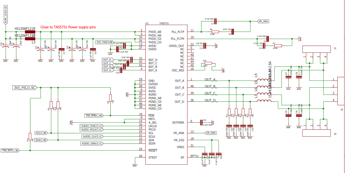Click the L3 ferrite bead label
The width and height of the screenshot is (345, 173).
pyautogui.click(x=33, y=42)
